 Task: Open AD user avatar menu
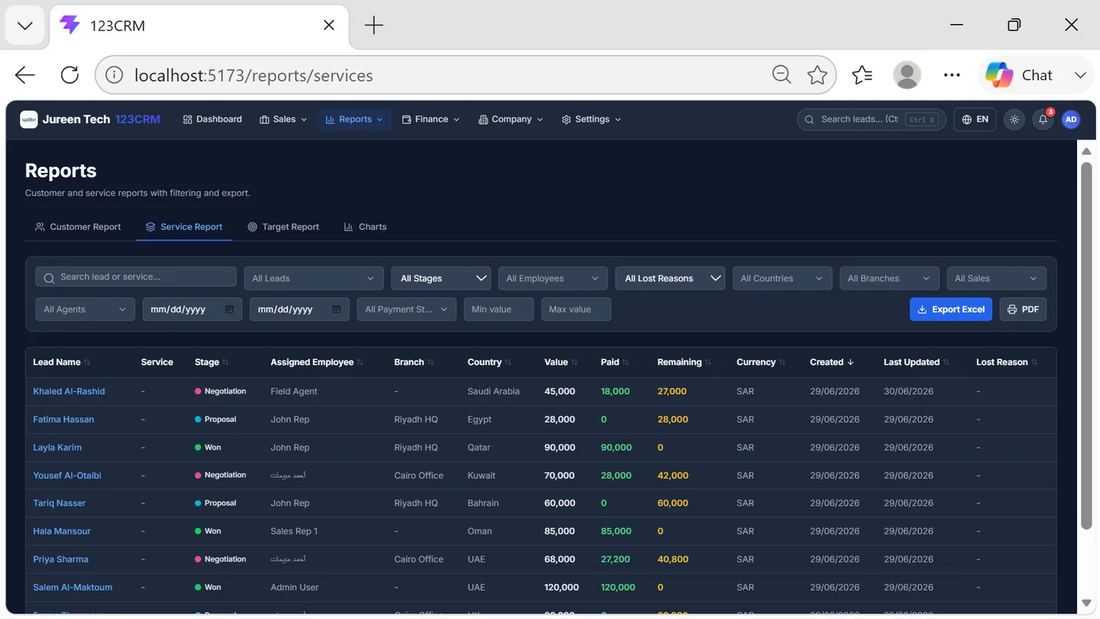click(1071, 119)
